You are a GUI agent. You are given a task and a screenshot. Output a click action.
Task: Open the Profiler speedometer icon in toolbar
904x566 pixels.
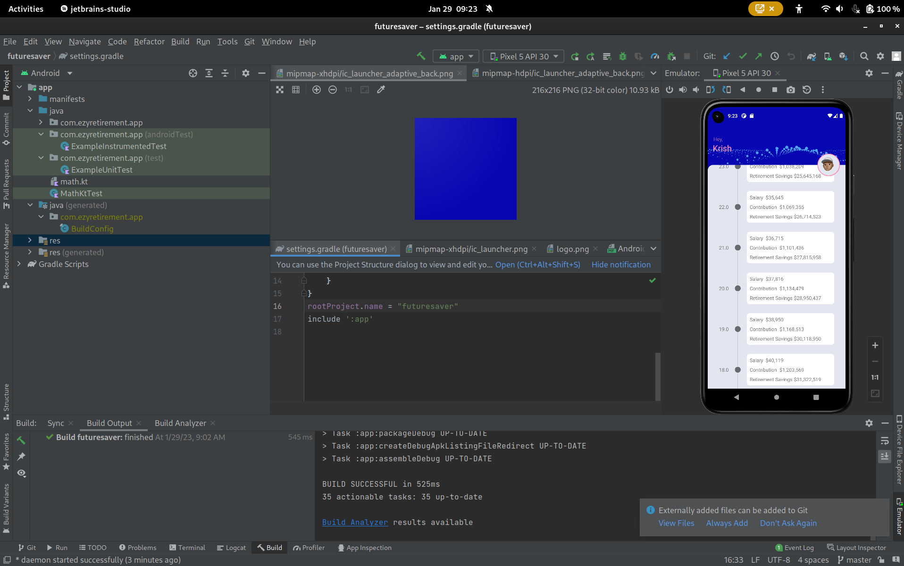[x=654, y=56]
